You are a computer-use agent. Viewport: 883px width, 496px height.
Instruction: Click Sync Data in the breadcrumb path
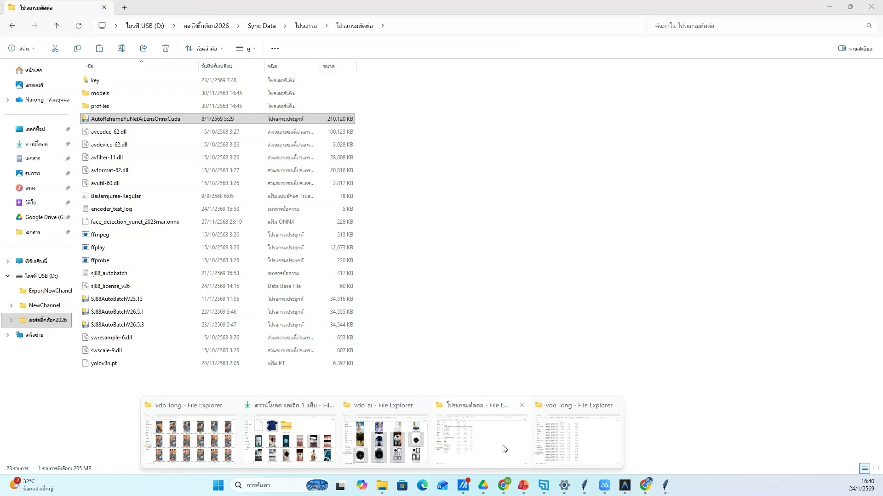[x=262, y=26]
